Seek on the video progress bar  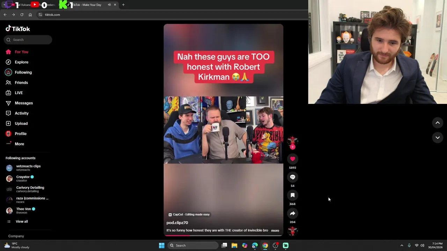point(223,235)
